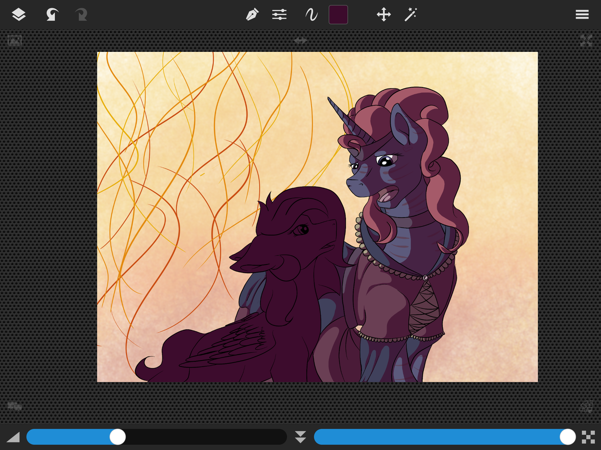Open the stroke curve options

311,14
